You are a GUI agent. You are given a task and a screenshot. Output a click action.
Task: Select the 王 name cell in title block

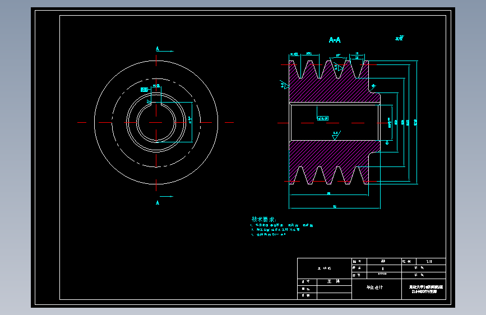pos(334,281)
